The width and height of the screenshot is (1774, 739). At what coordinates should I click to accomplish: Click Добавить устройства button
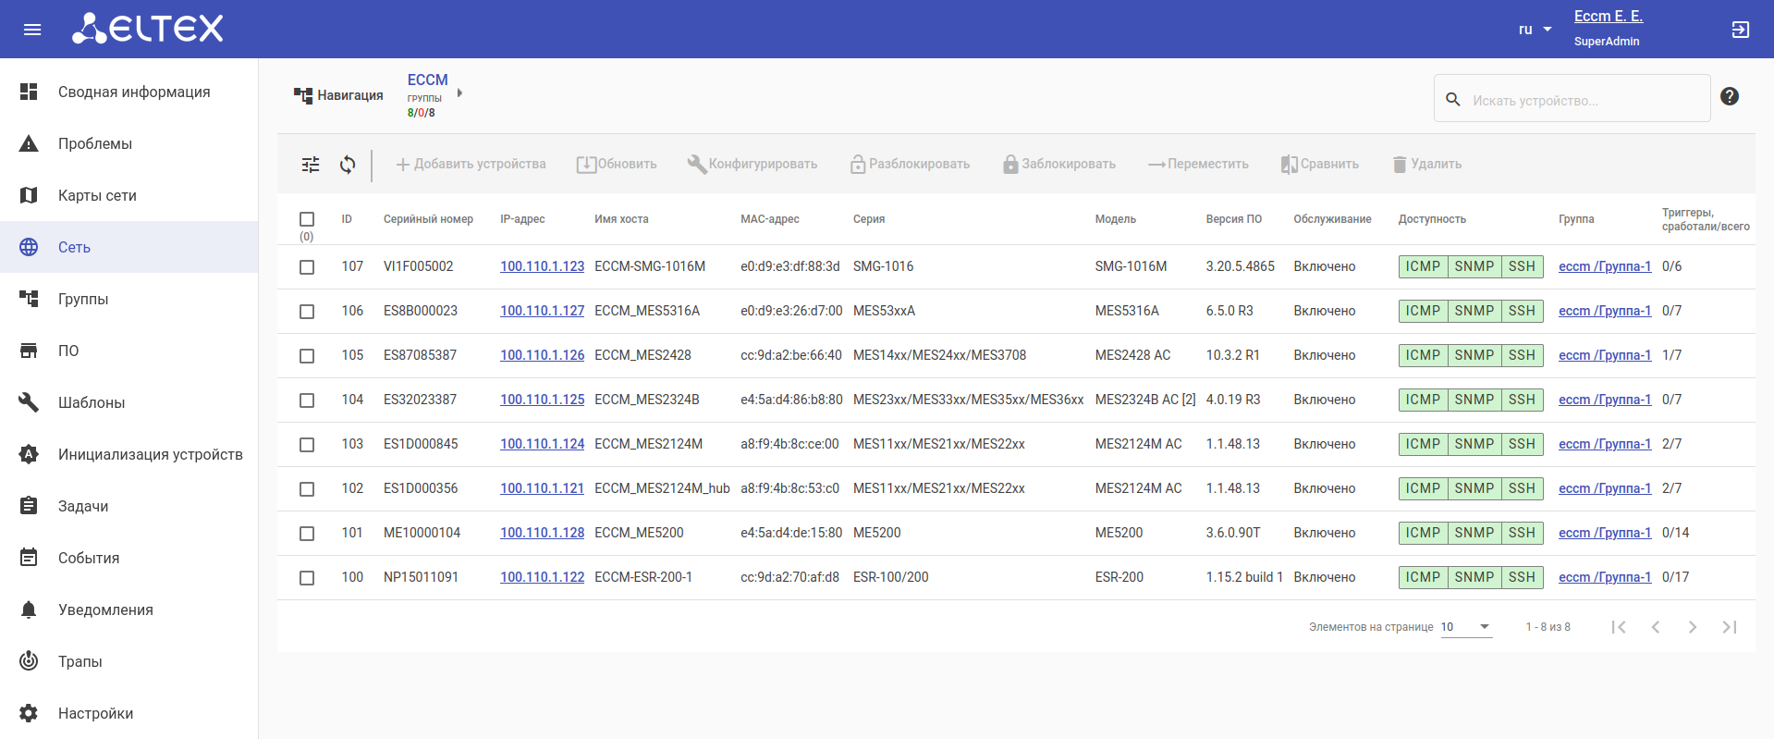click(471, 165)
